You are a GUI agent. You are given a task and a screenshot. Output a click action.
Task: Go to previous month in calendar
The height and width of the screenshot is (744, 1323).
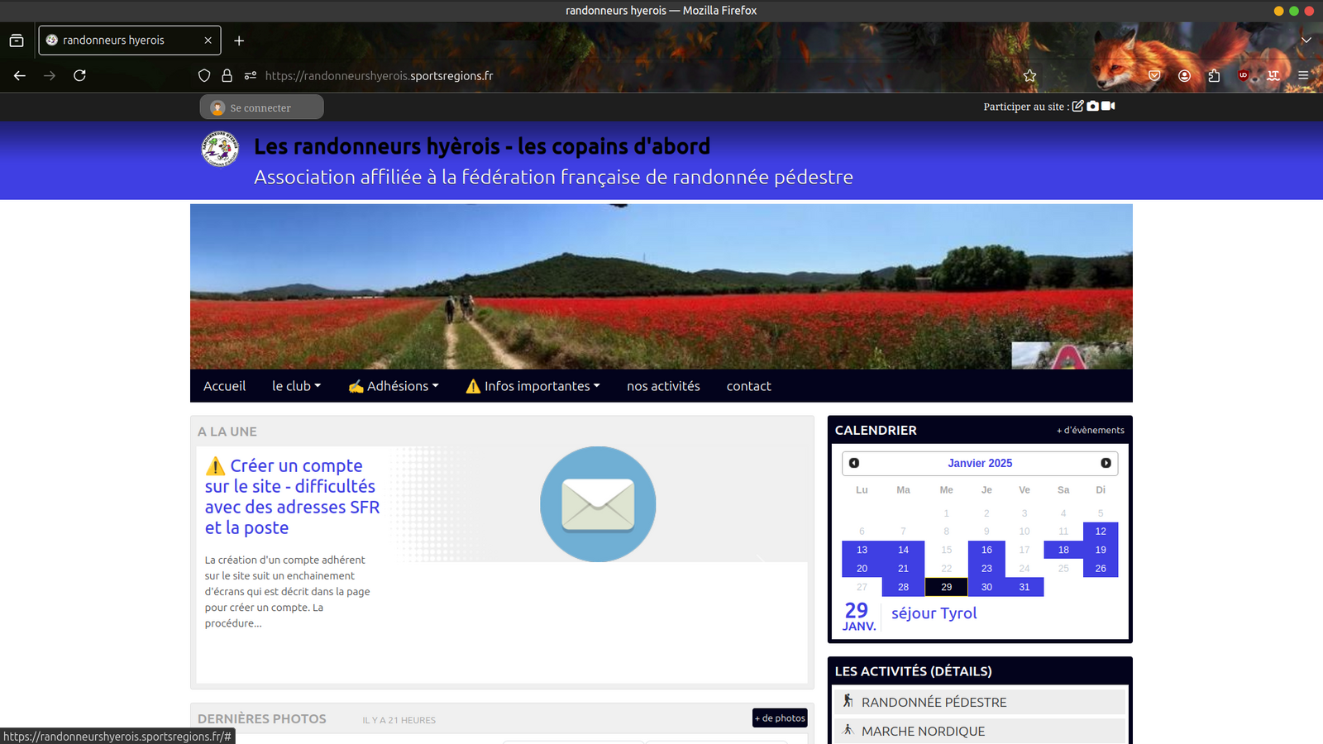854,463
